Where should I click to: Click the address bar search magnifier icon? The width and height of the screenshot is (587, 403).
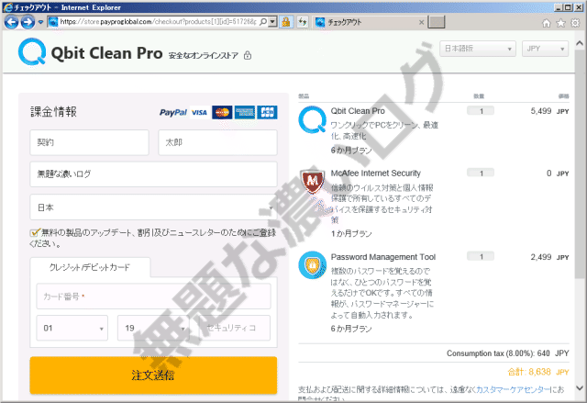(263, 22)
